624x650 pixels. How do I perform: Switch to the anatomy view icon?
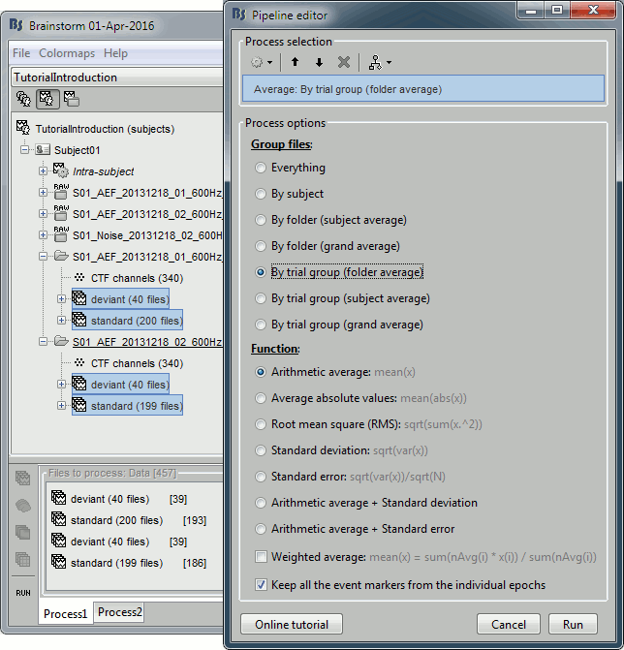point(23,99)
